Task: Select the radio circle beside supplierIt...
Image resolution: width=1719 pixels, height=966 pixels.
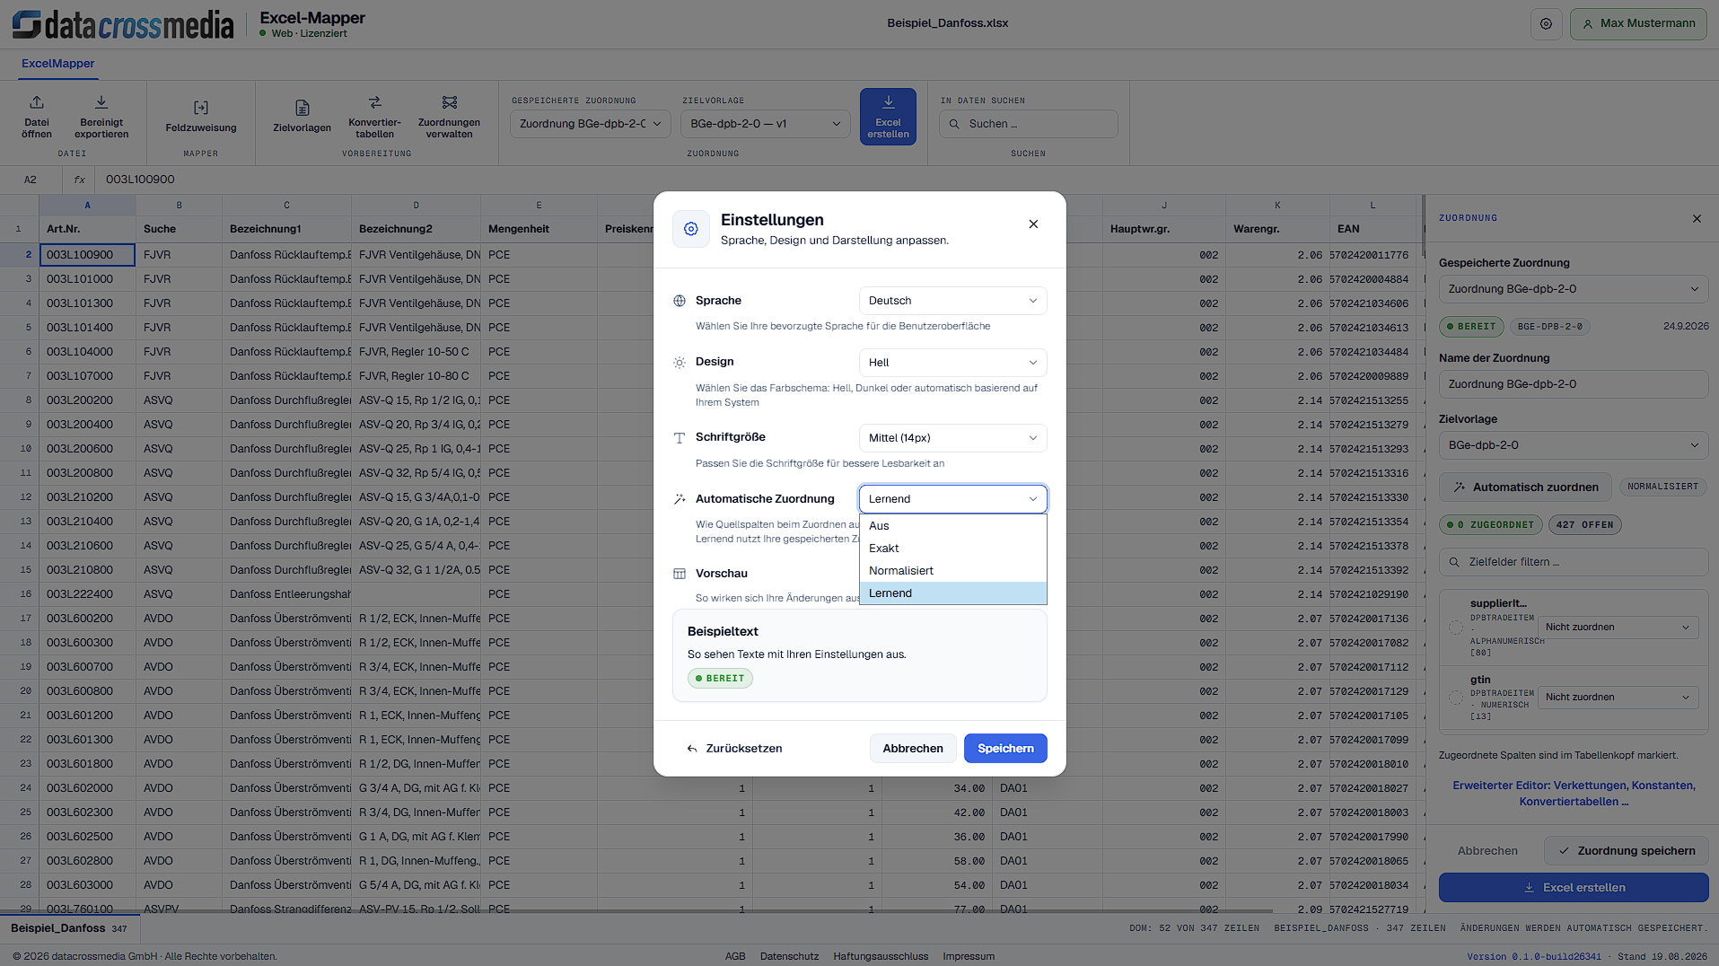Action: (x=1456, y=628)
